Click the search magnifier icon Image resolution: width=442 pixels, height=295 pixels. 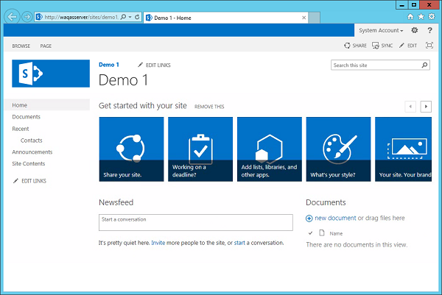pyautogui.click(x=424, y=65)
